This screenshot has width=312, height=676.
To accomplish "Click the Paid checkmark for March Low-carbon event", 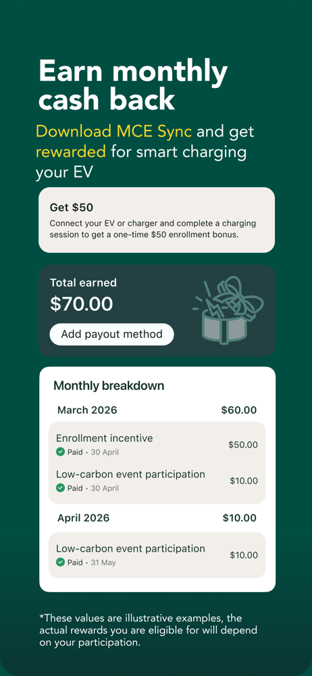I will tap(60, 488).
